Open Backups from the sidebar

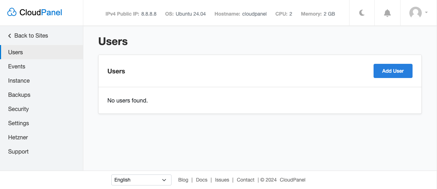19,95
